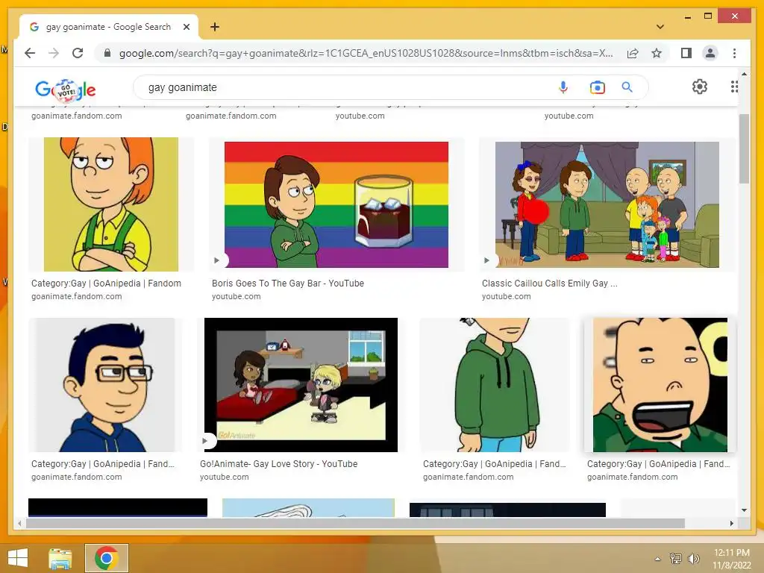
Task: Open Go!Animate Gay Love Story thumbnail
Action: coord(301,385)
